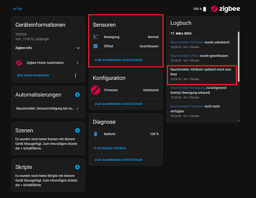Open the Öffnet sensor entity
The image size is (256, 198).
[126, 46]
